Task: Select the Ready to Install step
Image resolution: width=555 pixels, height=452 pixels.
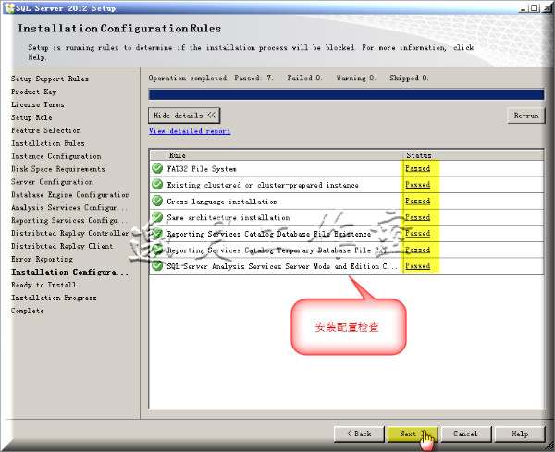Action: tap(43, 285)
